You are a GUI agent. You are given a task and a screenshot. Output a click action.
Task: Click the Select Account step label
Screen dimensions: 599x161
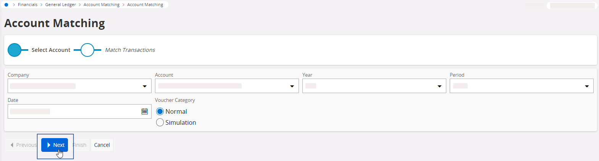51,50
